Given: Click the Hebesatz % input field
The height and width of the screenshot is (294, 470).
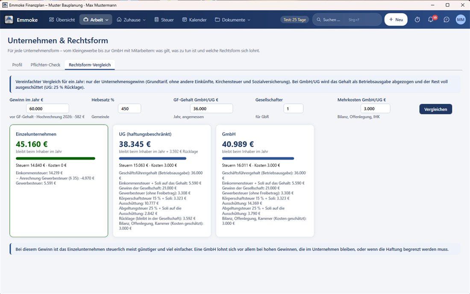Looking at the screenshot, I should [129, 109].
